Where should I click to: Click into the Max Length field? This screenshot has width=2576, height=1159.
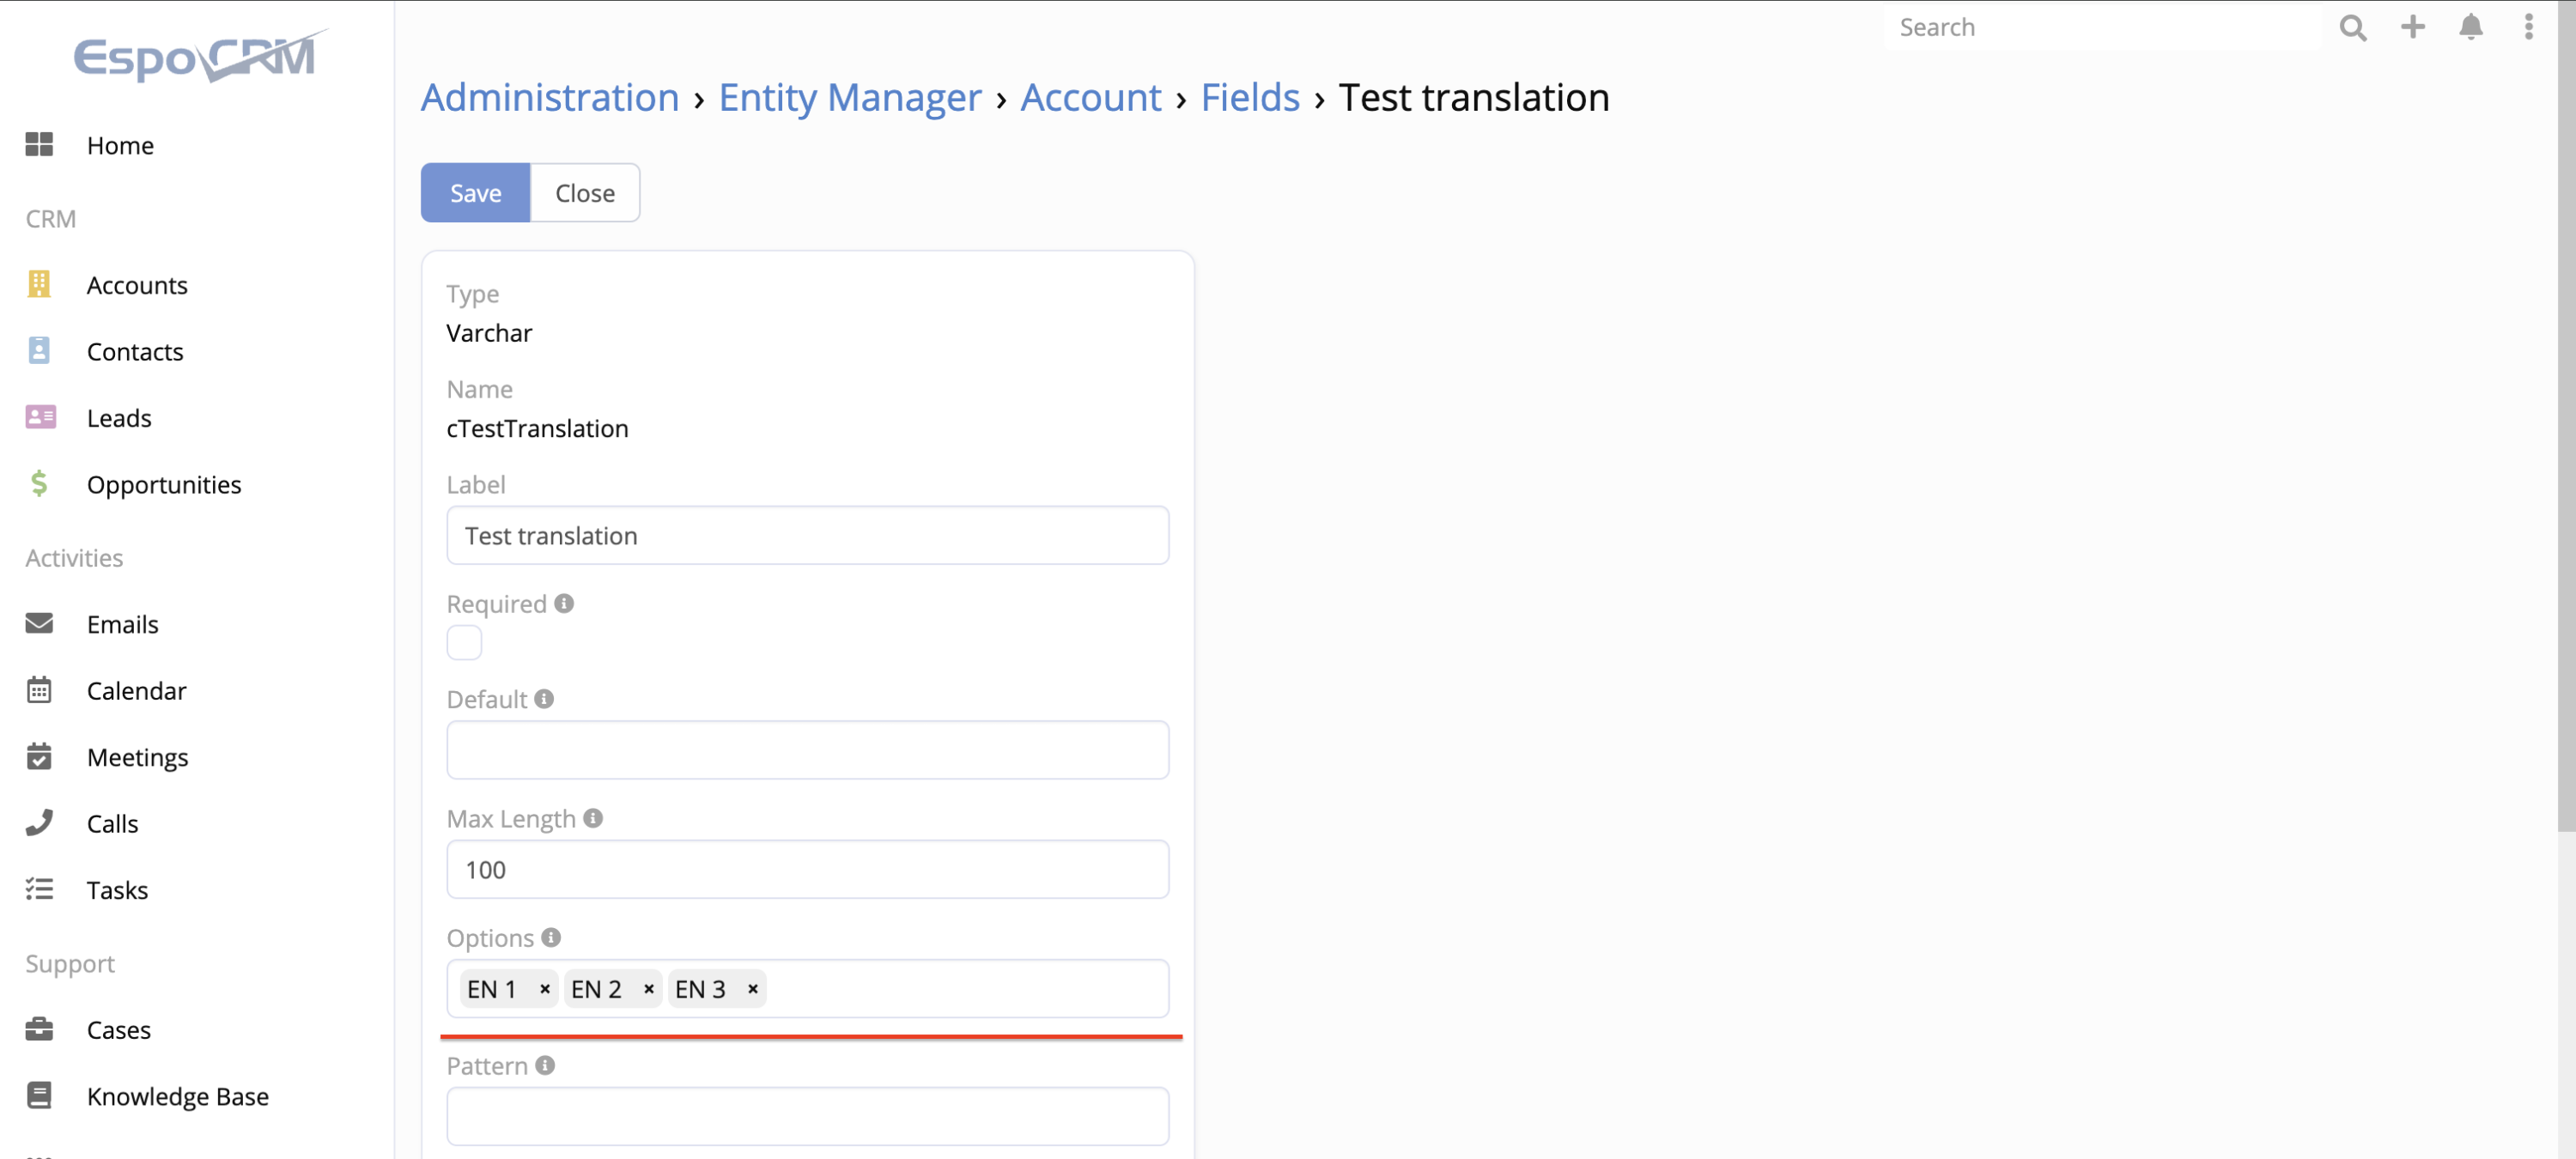pos(807,869)
